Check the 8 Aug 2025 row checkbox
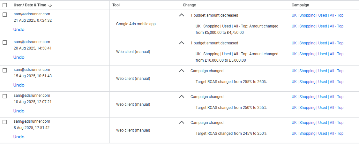 [x=5, y=122]
